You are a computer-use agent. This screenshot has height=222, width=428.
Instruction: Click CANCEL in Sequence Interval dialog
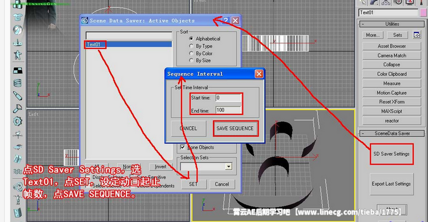(188, 128)
